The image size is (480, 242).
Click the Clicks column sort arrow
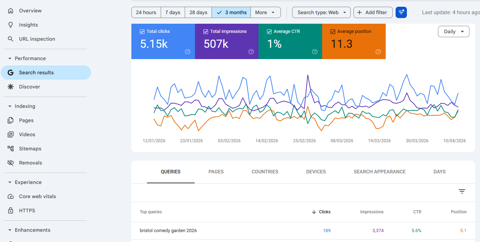click(x=314, y=212)
